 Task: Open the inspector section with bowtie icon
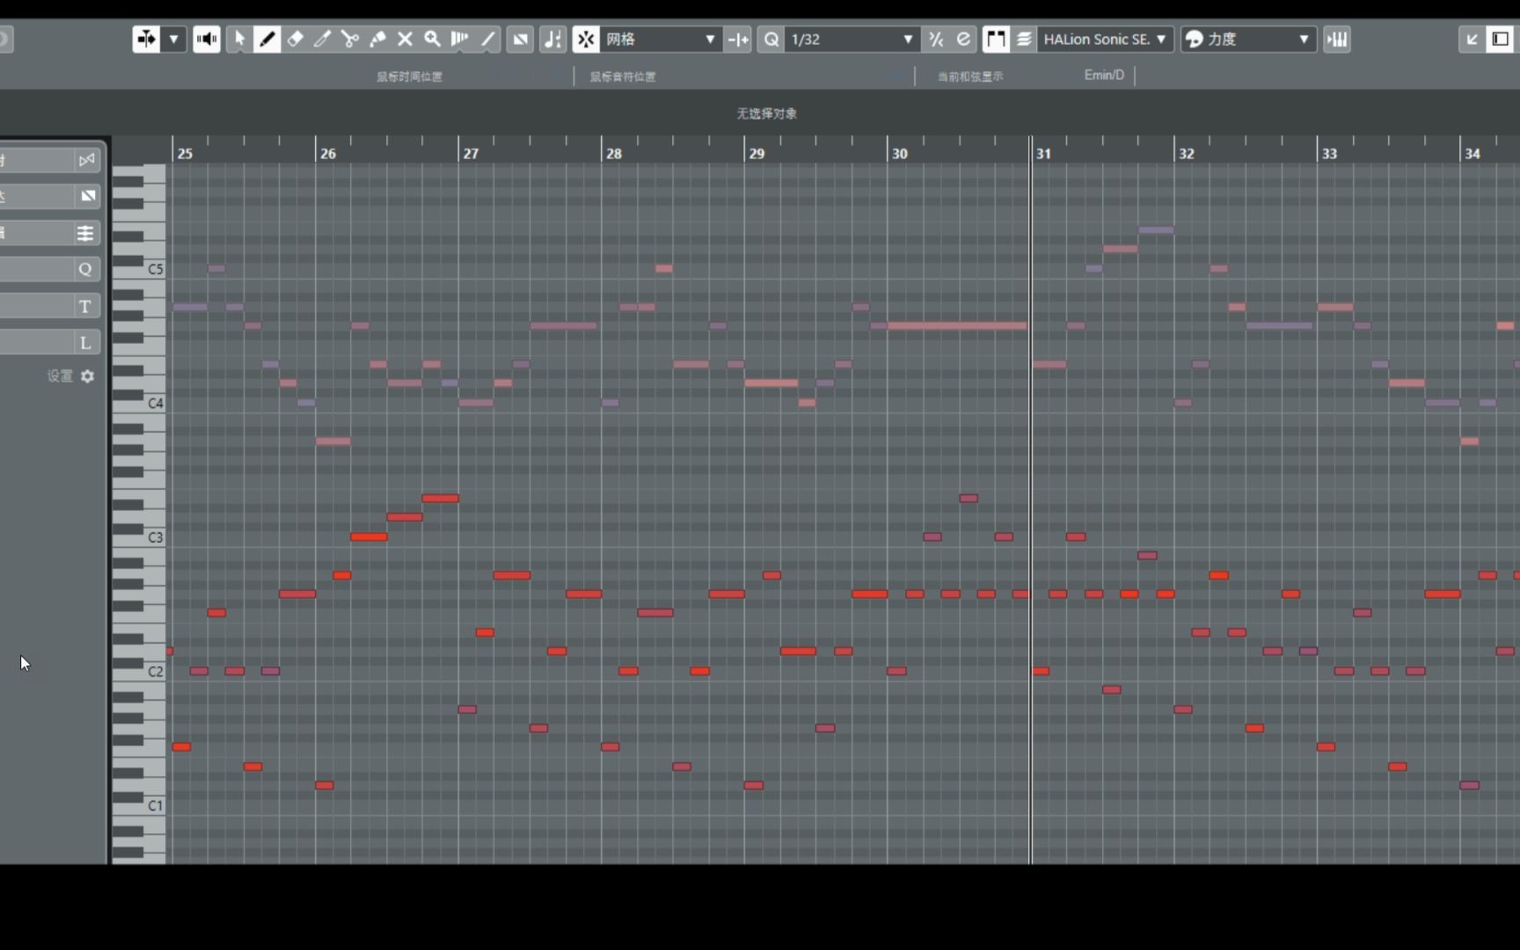coord(86,159)
